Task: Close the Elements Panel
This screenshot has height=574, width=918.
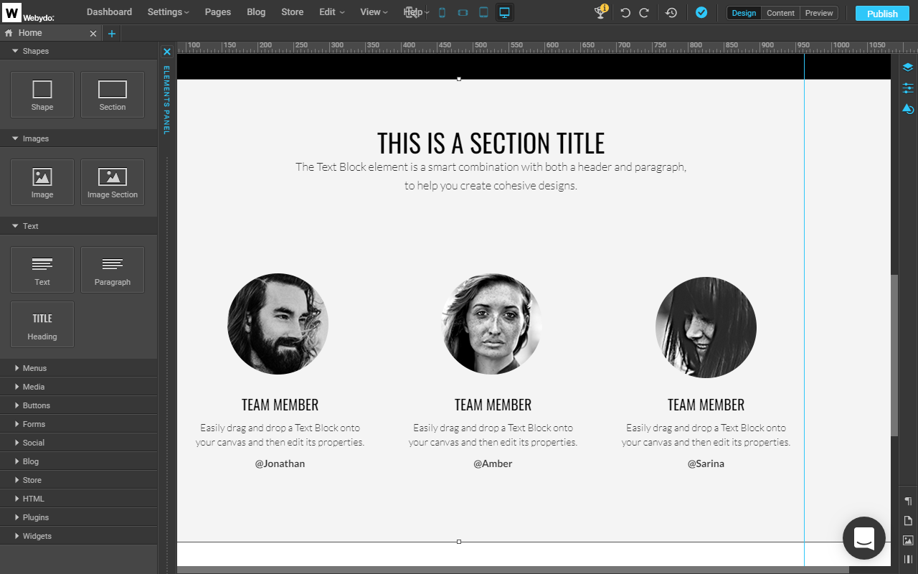Action: (x=166, y=52)
